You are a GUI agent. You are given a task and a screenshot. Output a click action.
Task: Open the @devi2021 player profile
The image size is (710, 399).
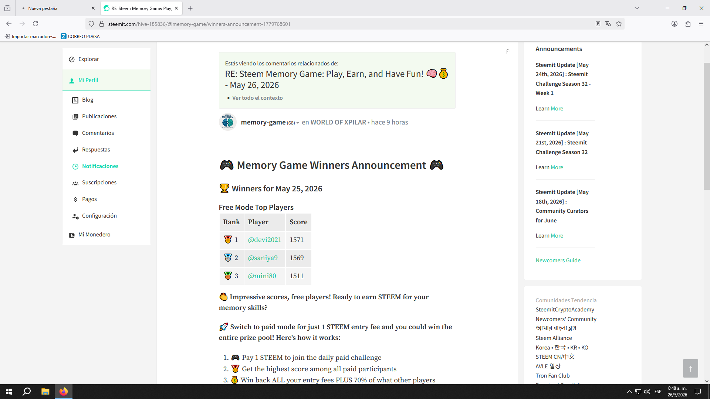(x=265, y=240)
